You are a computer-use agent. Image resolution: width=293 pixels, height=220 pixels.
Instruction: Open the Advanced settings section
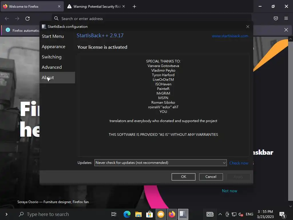[x=52, y=67]
